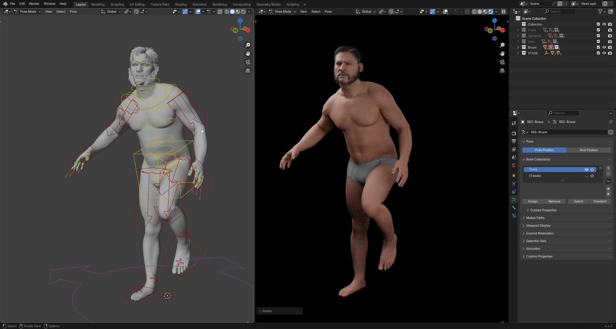Pause rendered preview in right viewport
This screenshot has height=329, width=616.
coord(503,11)
